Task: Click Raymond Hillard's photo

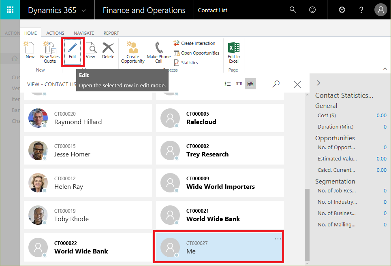Action: point(38,118)
